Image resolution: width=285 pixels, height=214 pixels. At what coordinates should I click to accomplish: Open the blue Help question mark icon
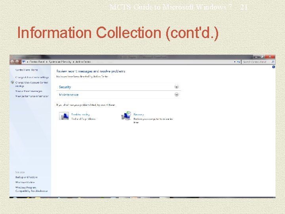[x=274, y=67]
